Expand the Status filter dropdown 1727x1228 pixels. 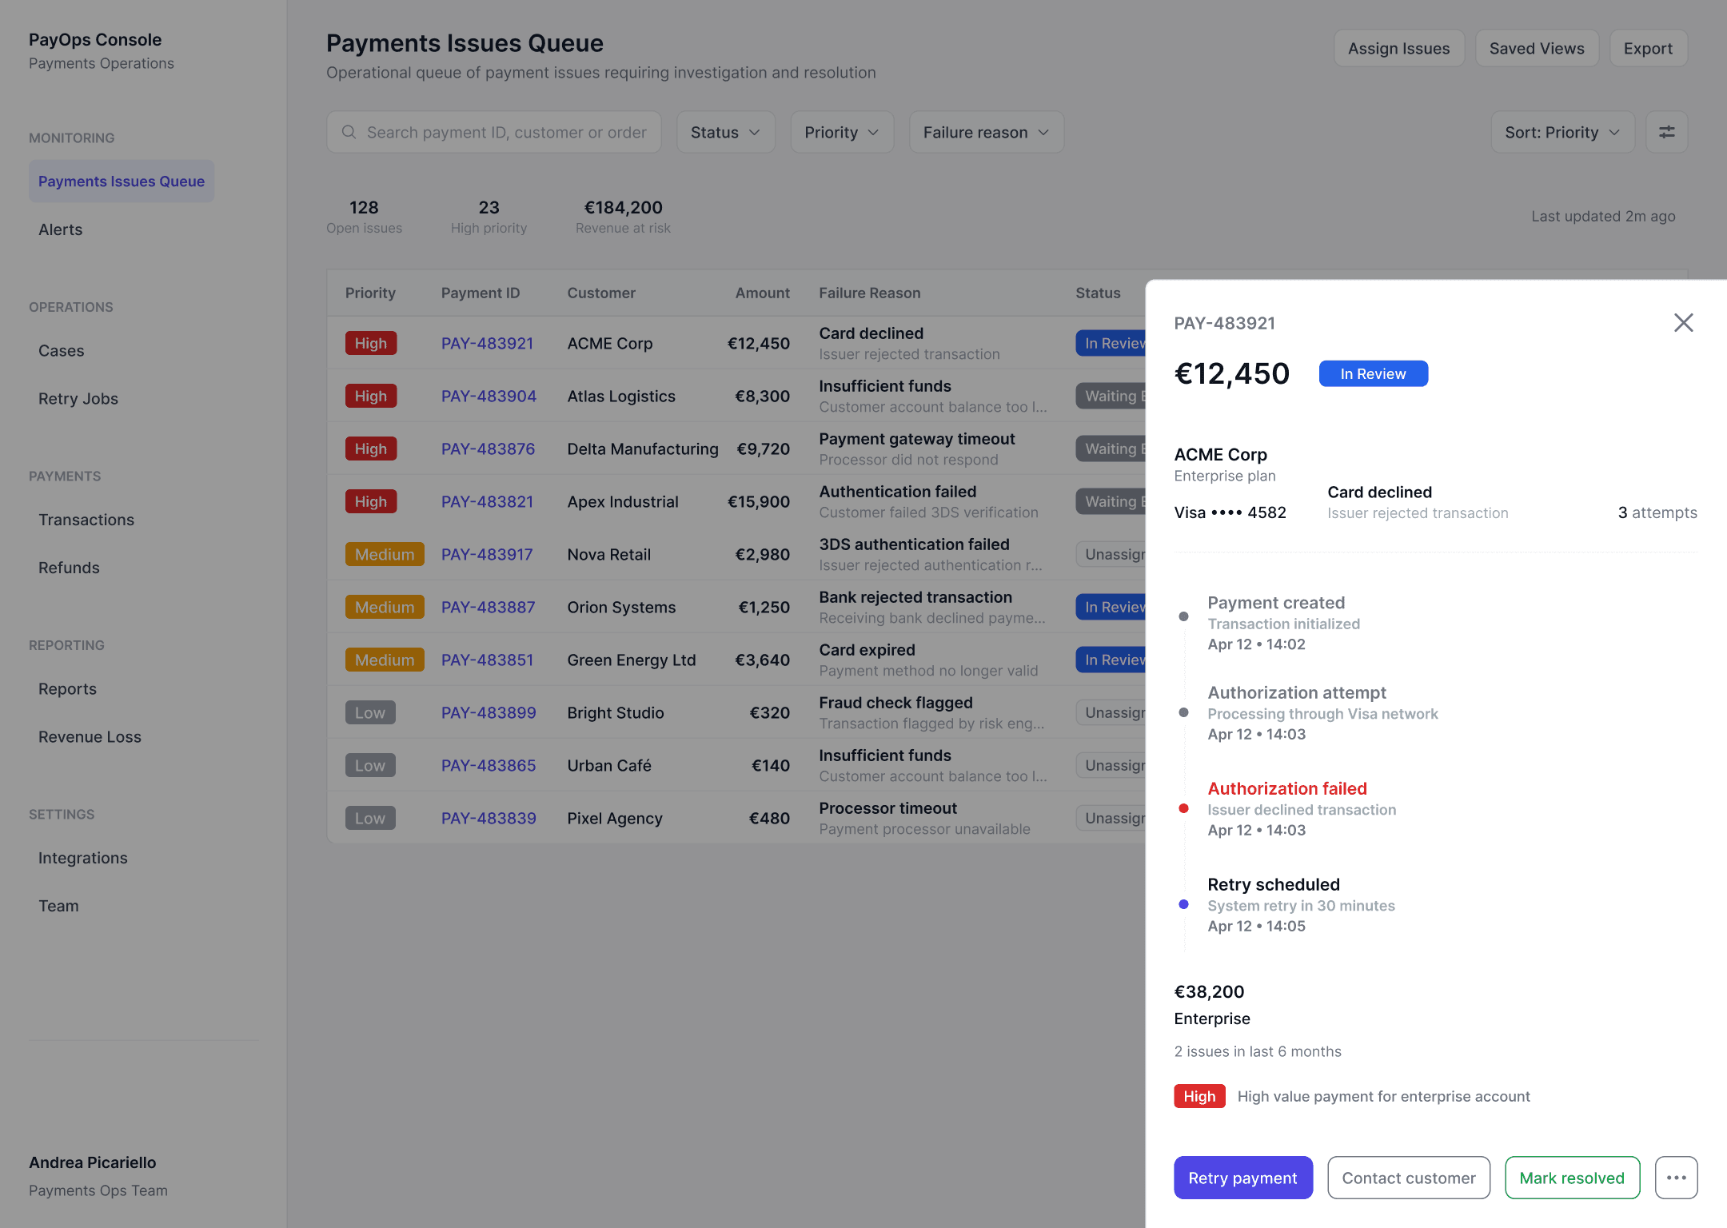pyautogui.click(x=725, y=133)
